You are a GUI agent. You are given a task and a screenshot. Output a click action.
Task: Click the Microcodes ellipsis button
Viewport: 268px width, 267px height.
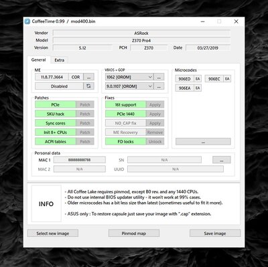pyautogui.click(x=203, y=141)
